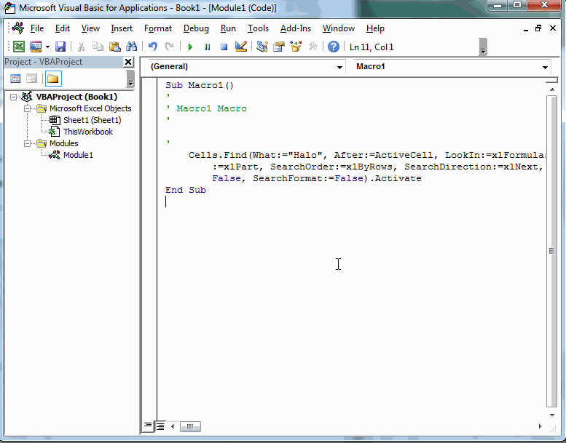Open the Run menu
This screenshot has width=566, height=443.
click(228, 28)
